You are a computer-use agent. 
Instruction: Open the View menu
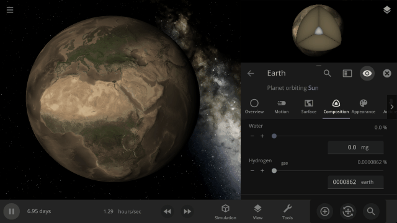point(257,212)
